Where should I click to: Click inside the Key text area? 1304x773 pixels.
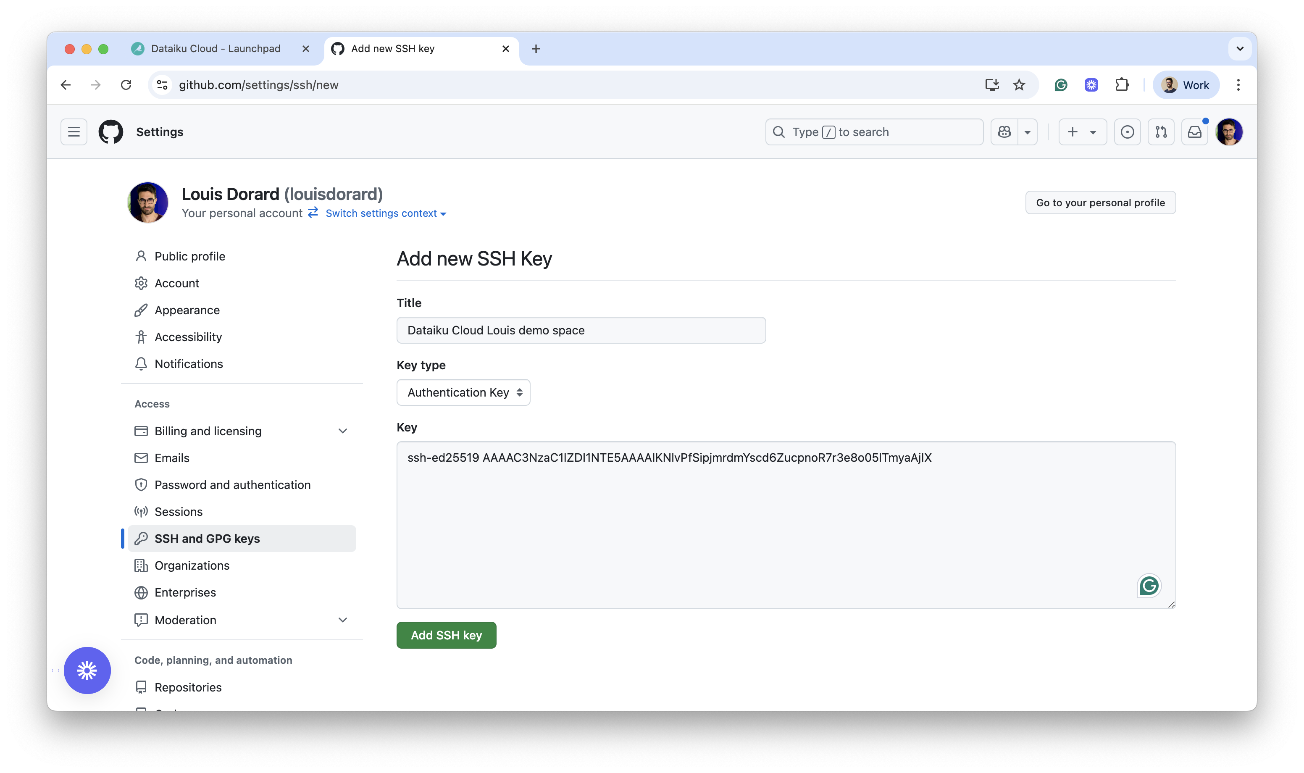tap(786, 525)
